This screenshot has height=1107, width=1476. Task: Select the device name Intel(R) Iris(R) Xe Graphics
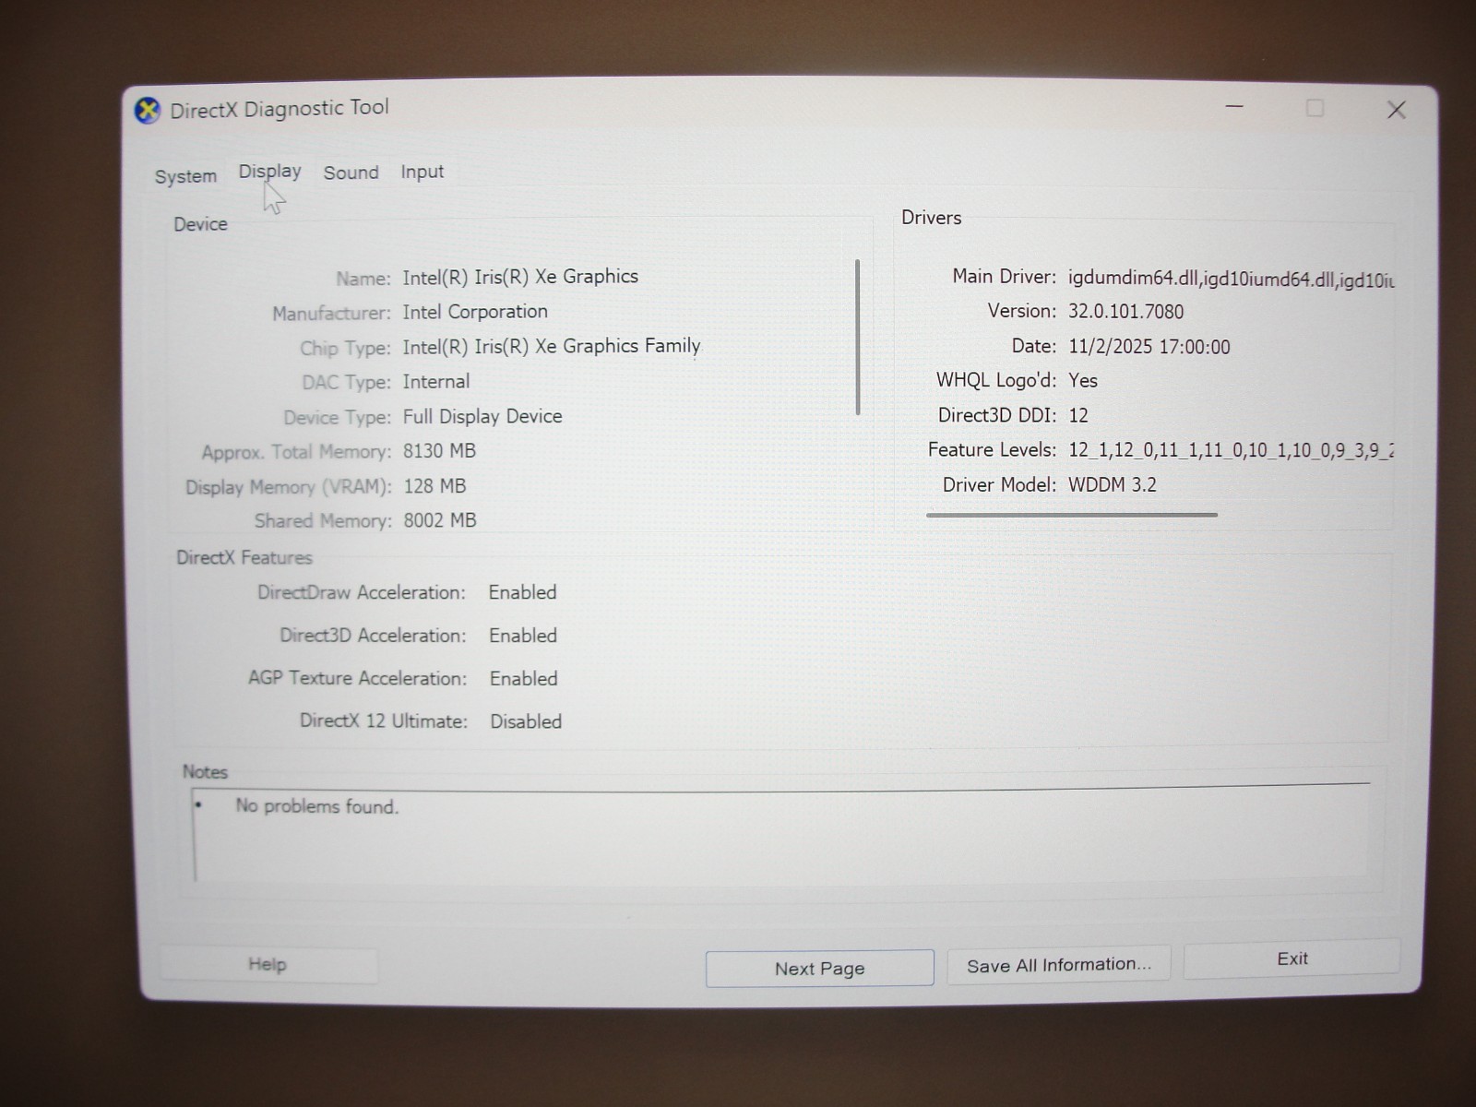tap(520, 277)
